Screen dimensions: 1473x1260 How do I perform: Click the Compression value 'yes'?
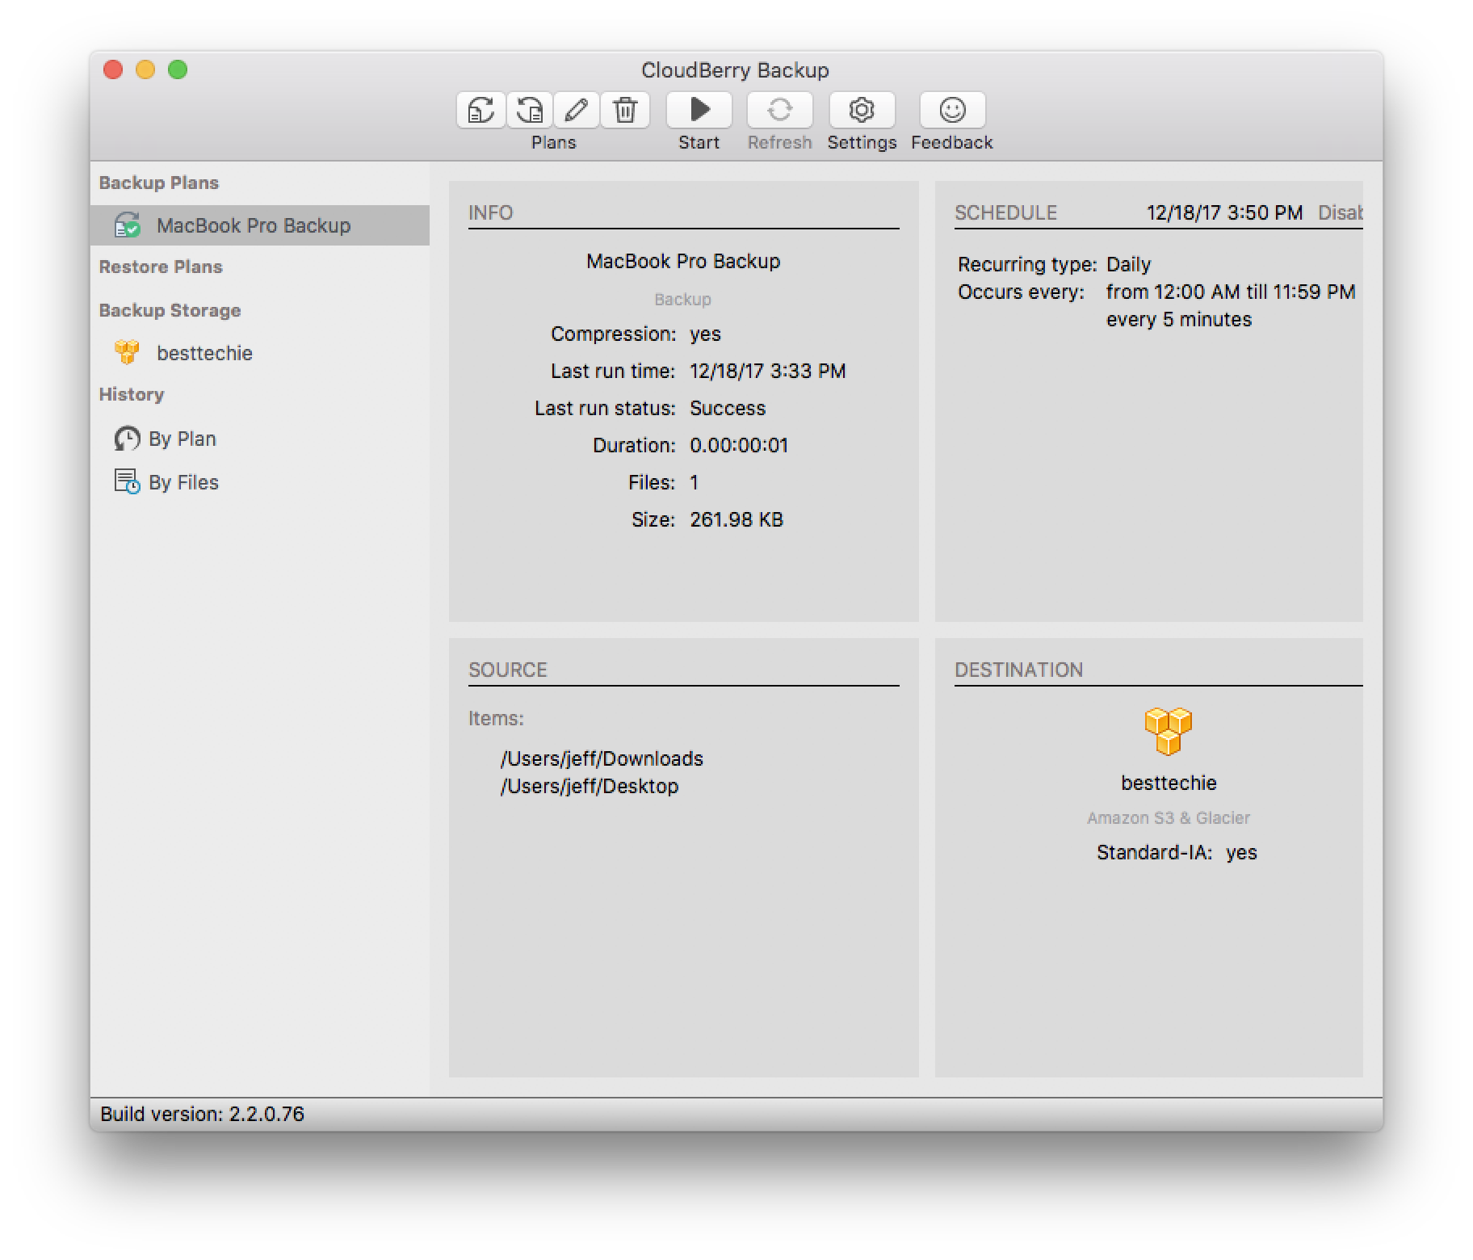point(705,334)
